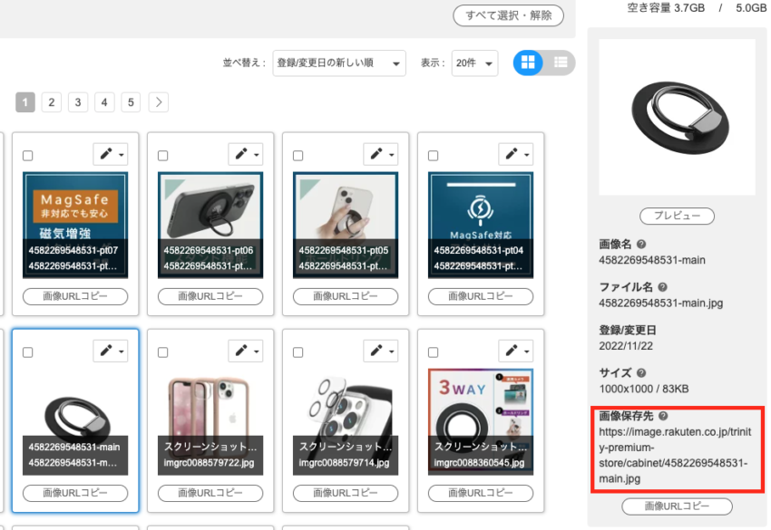This screenshot has width=771, height=530.
Task: Open the 表示 20件 count dropdown
Action: [x=475, y=63]
